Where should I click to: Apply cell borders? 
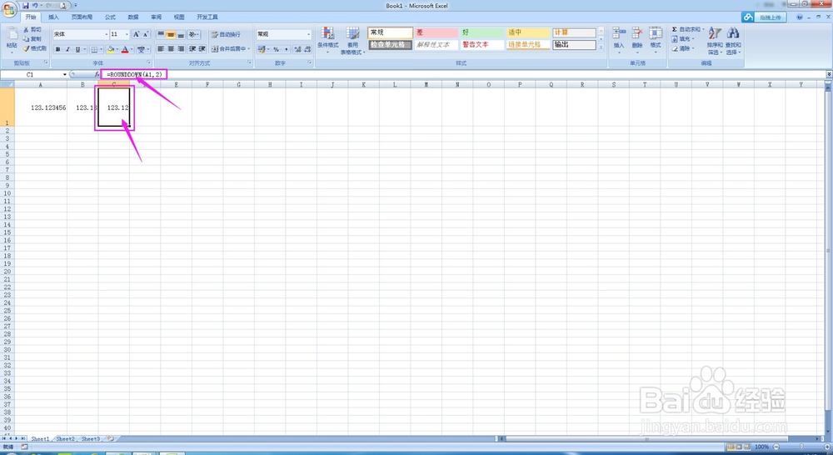click(x=94, y=49)
